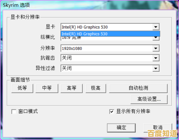Open 高级设置... advanced settings
Image resolution: width=179 pixels, height=140 pixels.
coord(149,99)
